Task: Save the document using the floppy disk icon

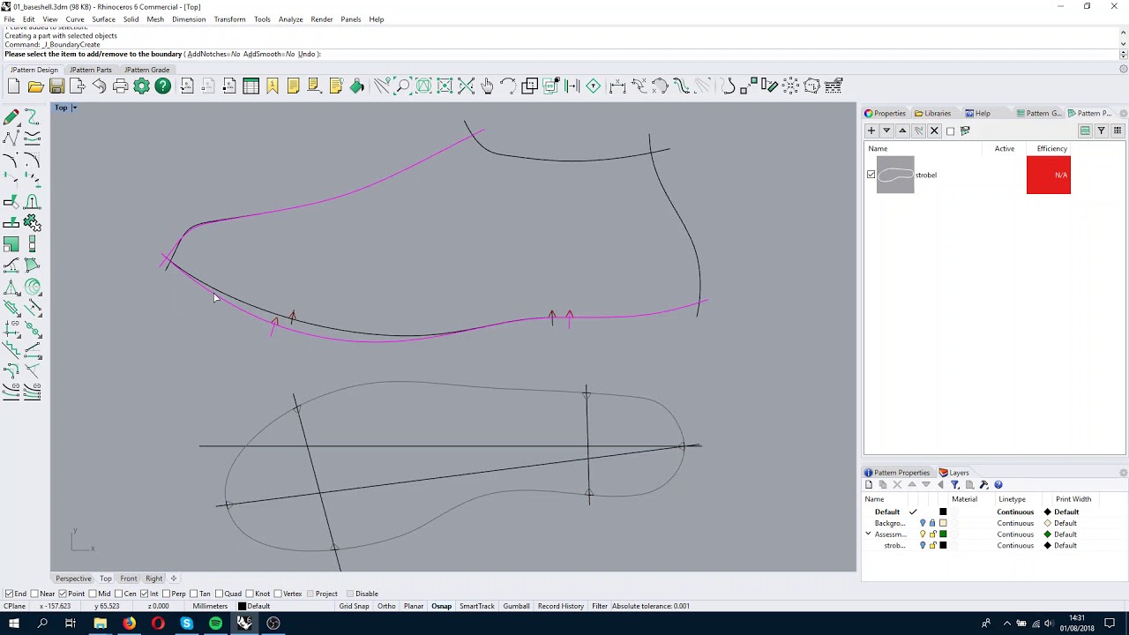Action: point(56,86)
